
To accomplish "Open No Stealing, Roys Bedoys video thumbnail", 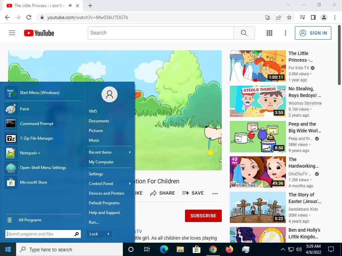I will click(258, 101).
